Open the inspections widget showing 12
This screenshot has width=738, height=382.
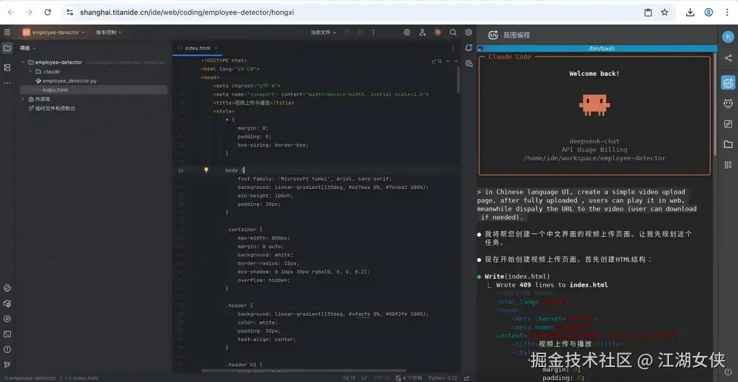pyautogui.click(x=437, y=61)
